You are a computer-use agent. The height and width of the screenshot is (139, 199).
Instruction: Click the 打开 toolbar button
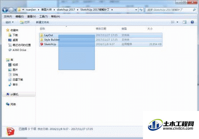25,22
